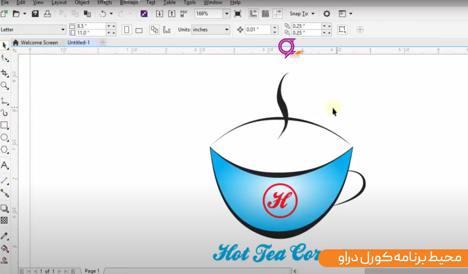Select the Smart Fill tool
468x274 pixels.
5,260
